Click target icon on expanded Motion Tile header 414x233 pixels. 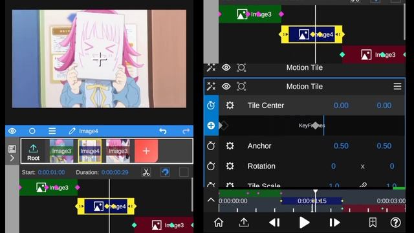point(241,86)
